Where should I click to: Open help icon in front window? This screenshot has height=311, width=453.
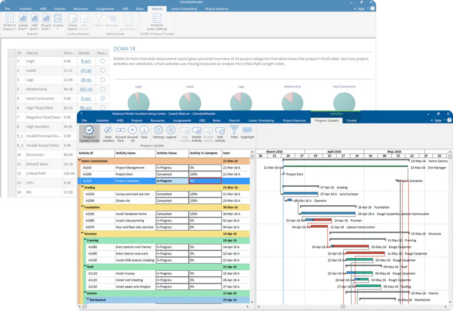tap(449, 120)
